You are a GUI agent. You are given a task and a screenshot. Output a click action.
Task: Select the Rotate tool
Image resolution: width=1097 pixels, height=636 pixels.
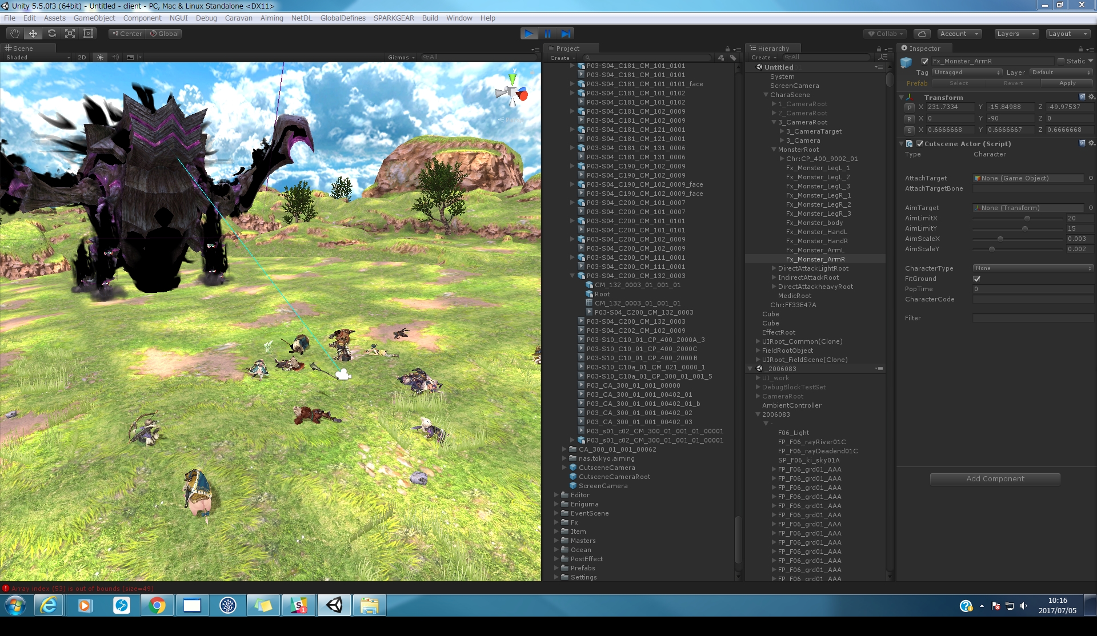coord(51,34)
